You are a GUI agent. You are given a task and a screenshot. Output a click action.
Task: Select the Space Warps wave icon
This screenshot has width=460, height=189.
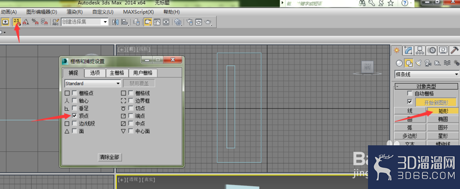click(447, 63)
